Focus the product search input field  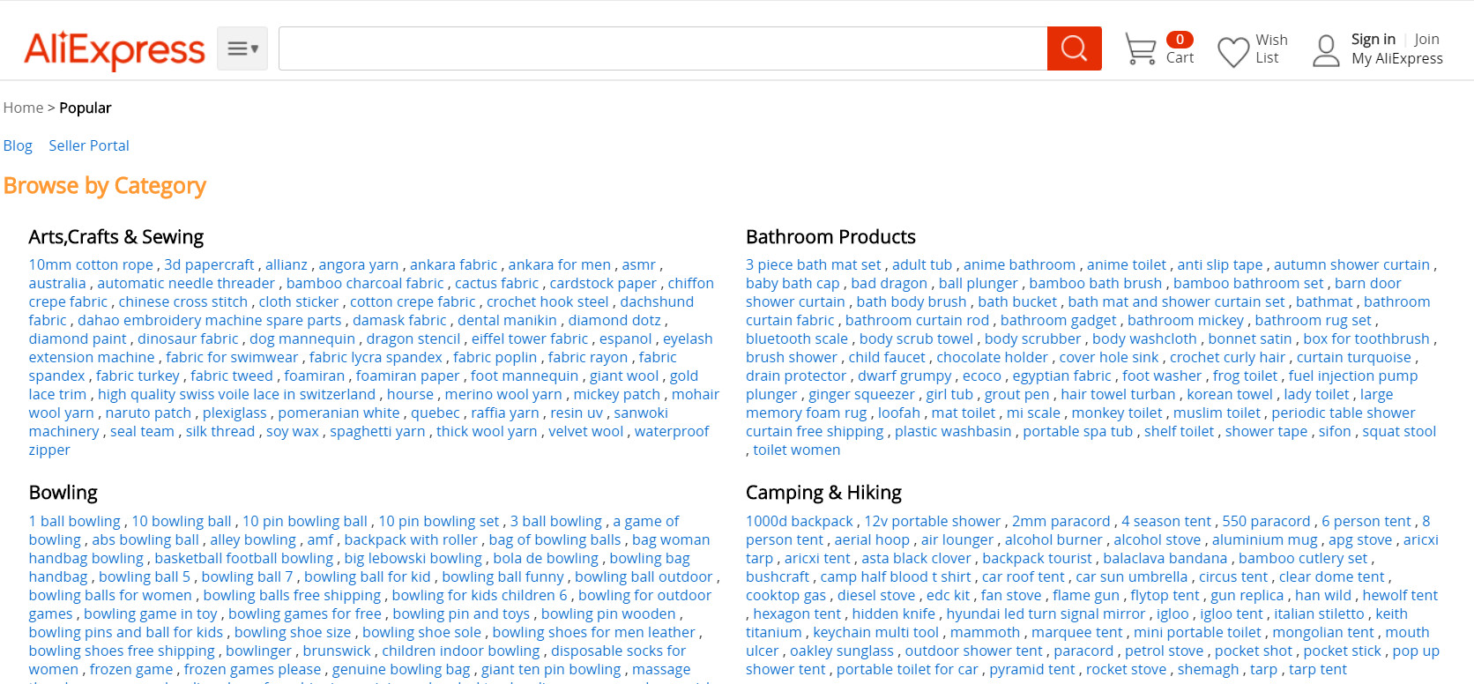(x=662, y=48)
